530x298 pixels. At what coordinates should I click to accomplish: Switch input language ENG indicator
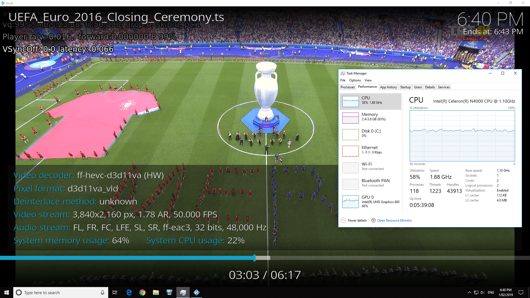click(x=491, y=292)
